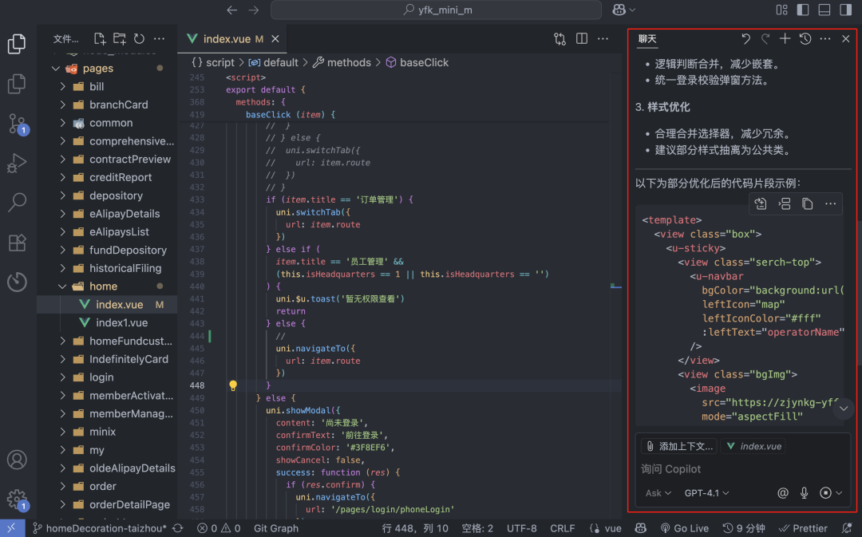862x537 pixels.
Task: Select the 聊天 tab in the chat panel
Action: (x=647, y=39)
